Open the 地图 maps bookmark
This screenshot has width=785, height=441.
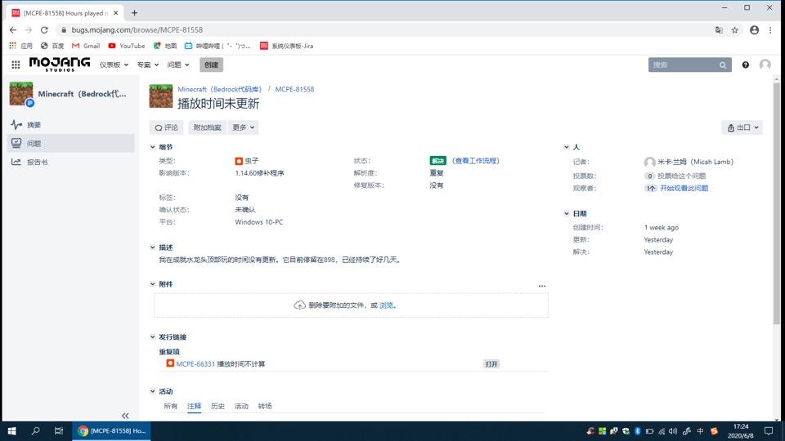[x=164, y=46]
